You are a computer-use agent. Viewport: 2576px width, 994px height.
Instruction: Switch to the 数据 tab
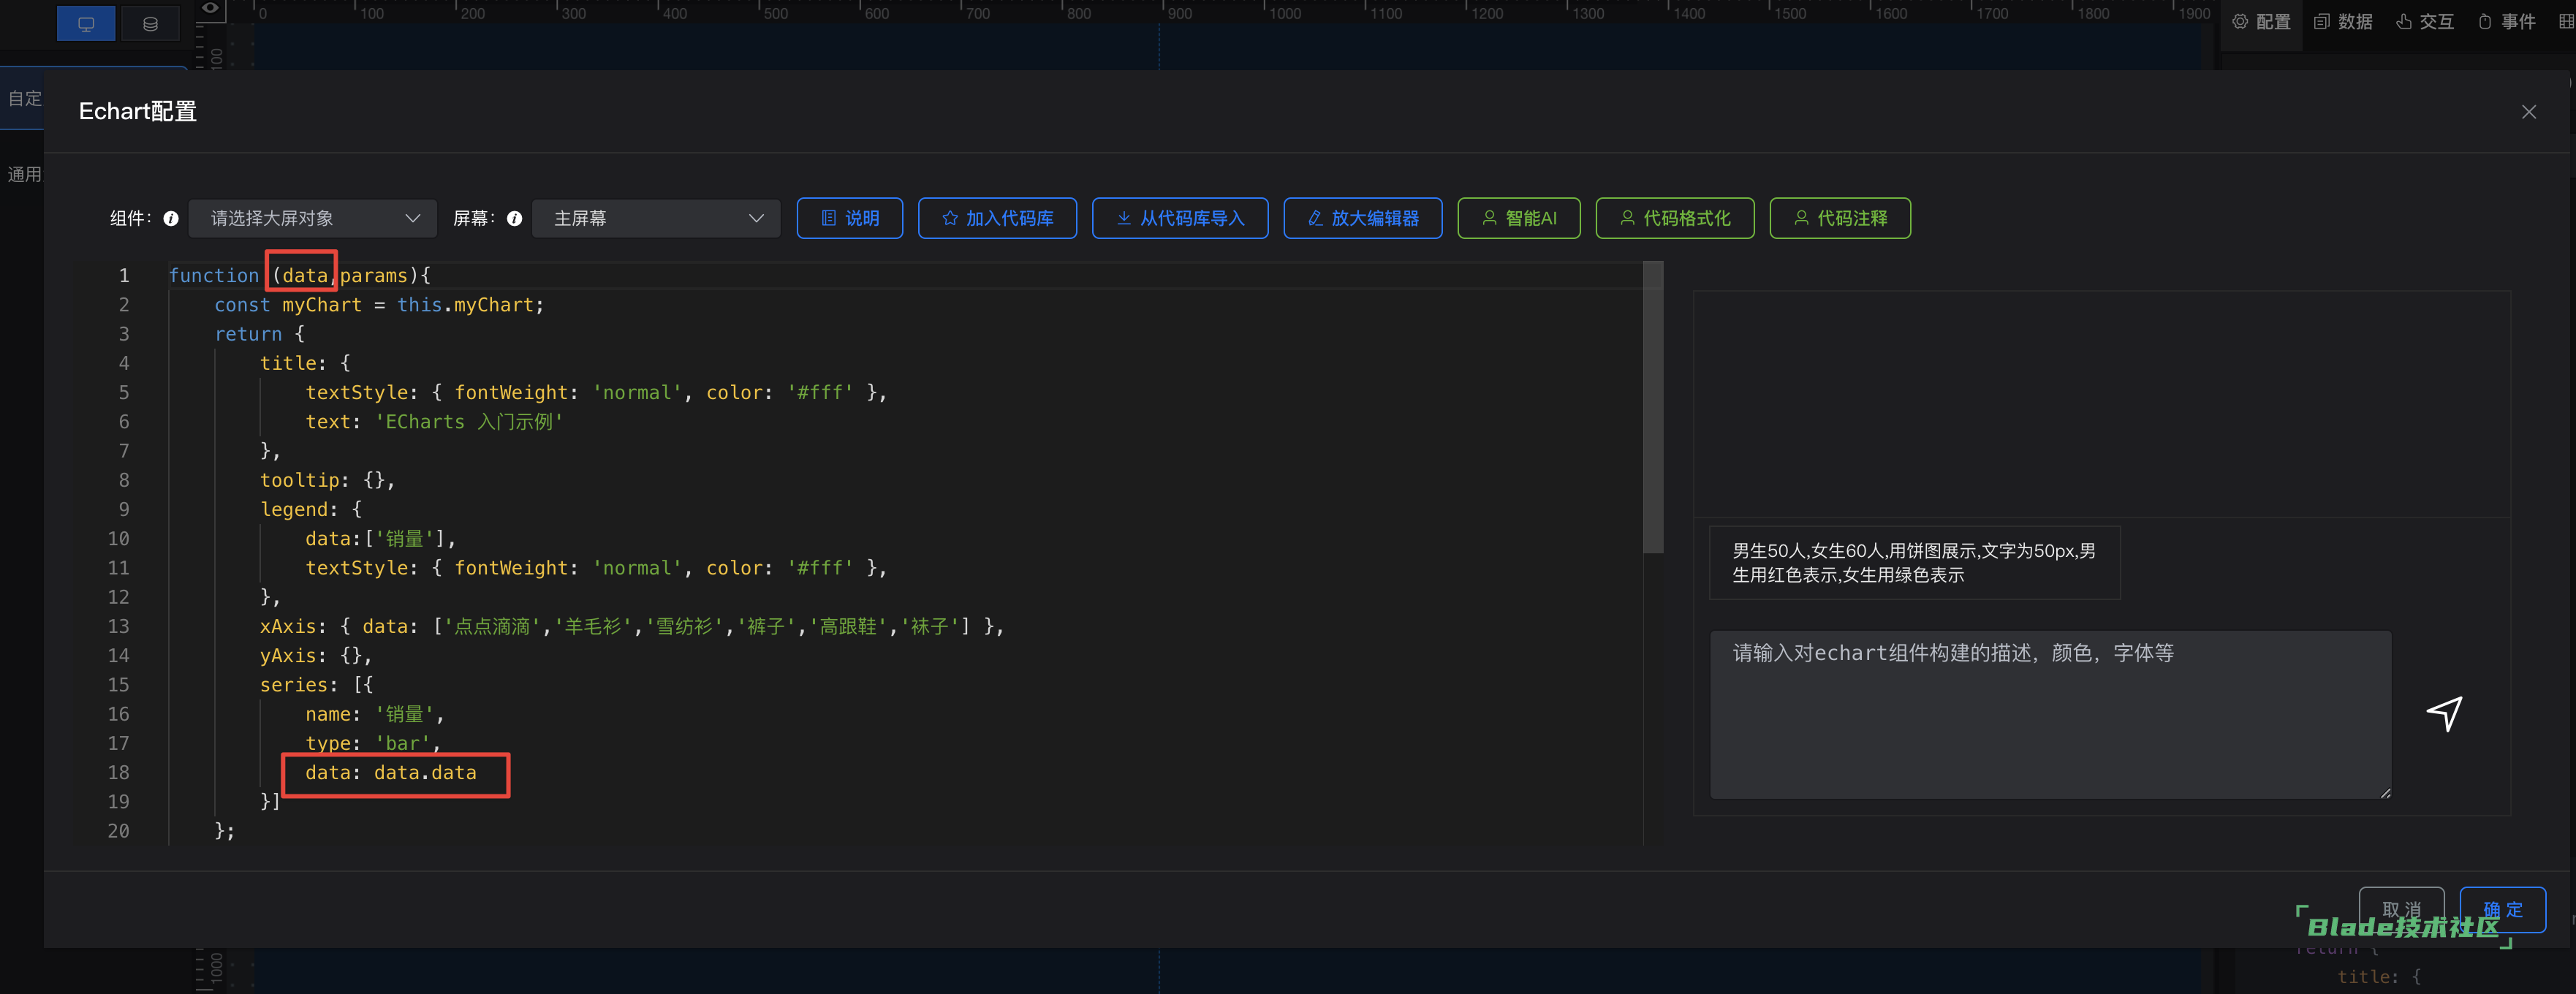(2342, 22)
